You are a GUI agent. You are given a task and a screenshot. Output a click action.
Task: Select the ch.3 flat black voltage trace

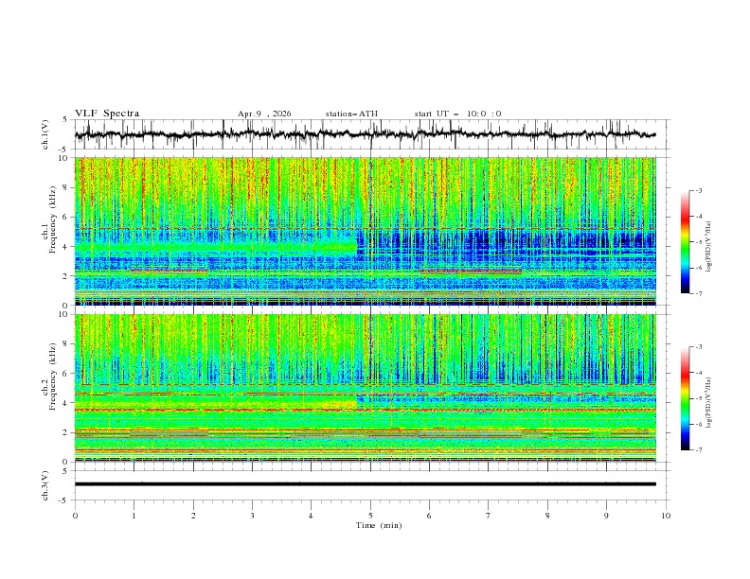coord(366,484)
